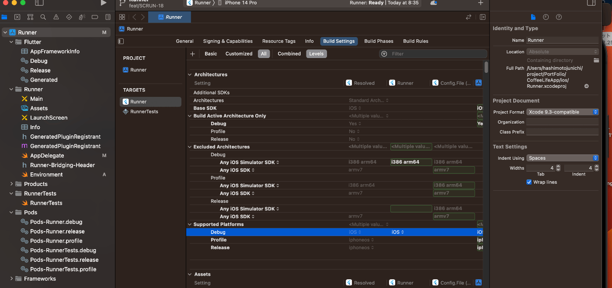Image resolution: width=612 pixels, height=288 pixels.
Task: Open the Test navigator diamond icon
Action: pos(69,17)
